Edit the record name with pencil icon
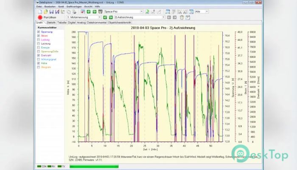Viewport: 297px width, 170px height. click(x=188, y=17)
